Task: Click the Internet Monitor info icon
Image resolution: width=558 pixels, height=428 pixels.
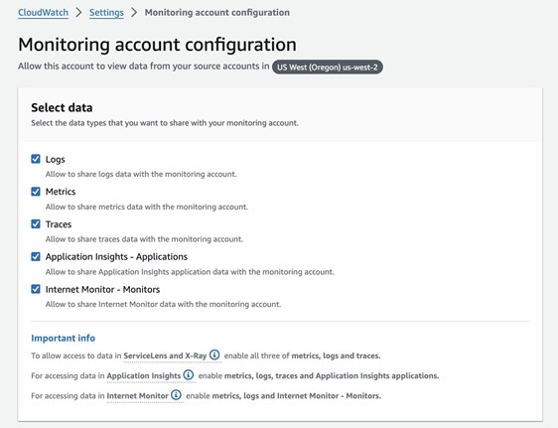Action: [x=176, y=395]
